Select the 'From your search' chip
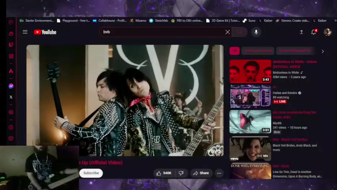This screenshot has height=190, width=337. pos(258,51)
